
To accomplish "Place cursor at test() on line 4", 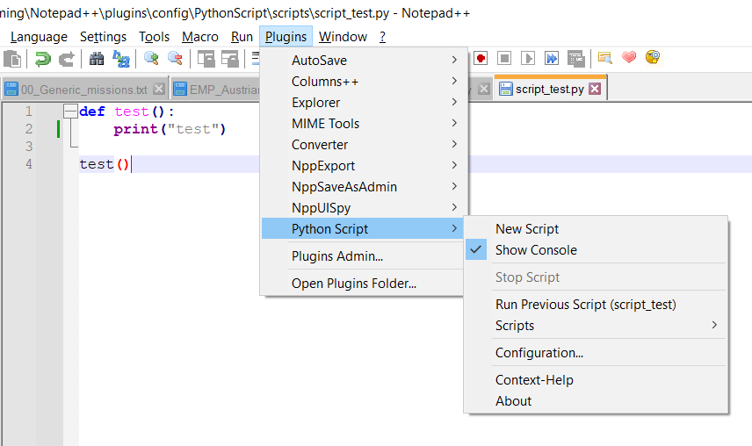I will point(105,164).
